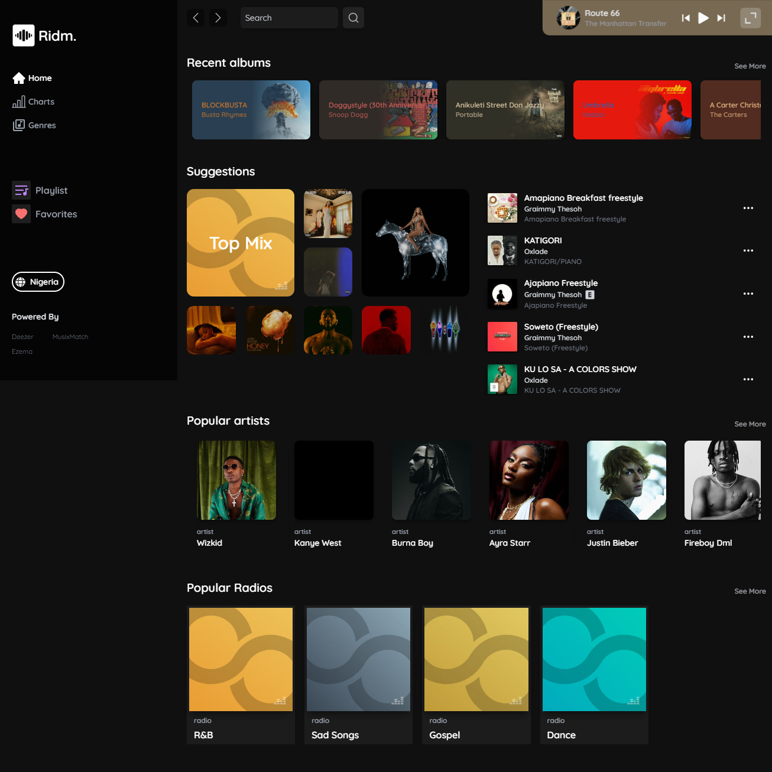The height and width of the screenshot is (772, 772).
Task: Open the red Umbrella album card
Action: click(x=632, y=110)
